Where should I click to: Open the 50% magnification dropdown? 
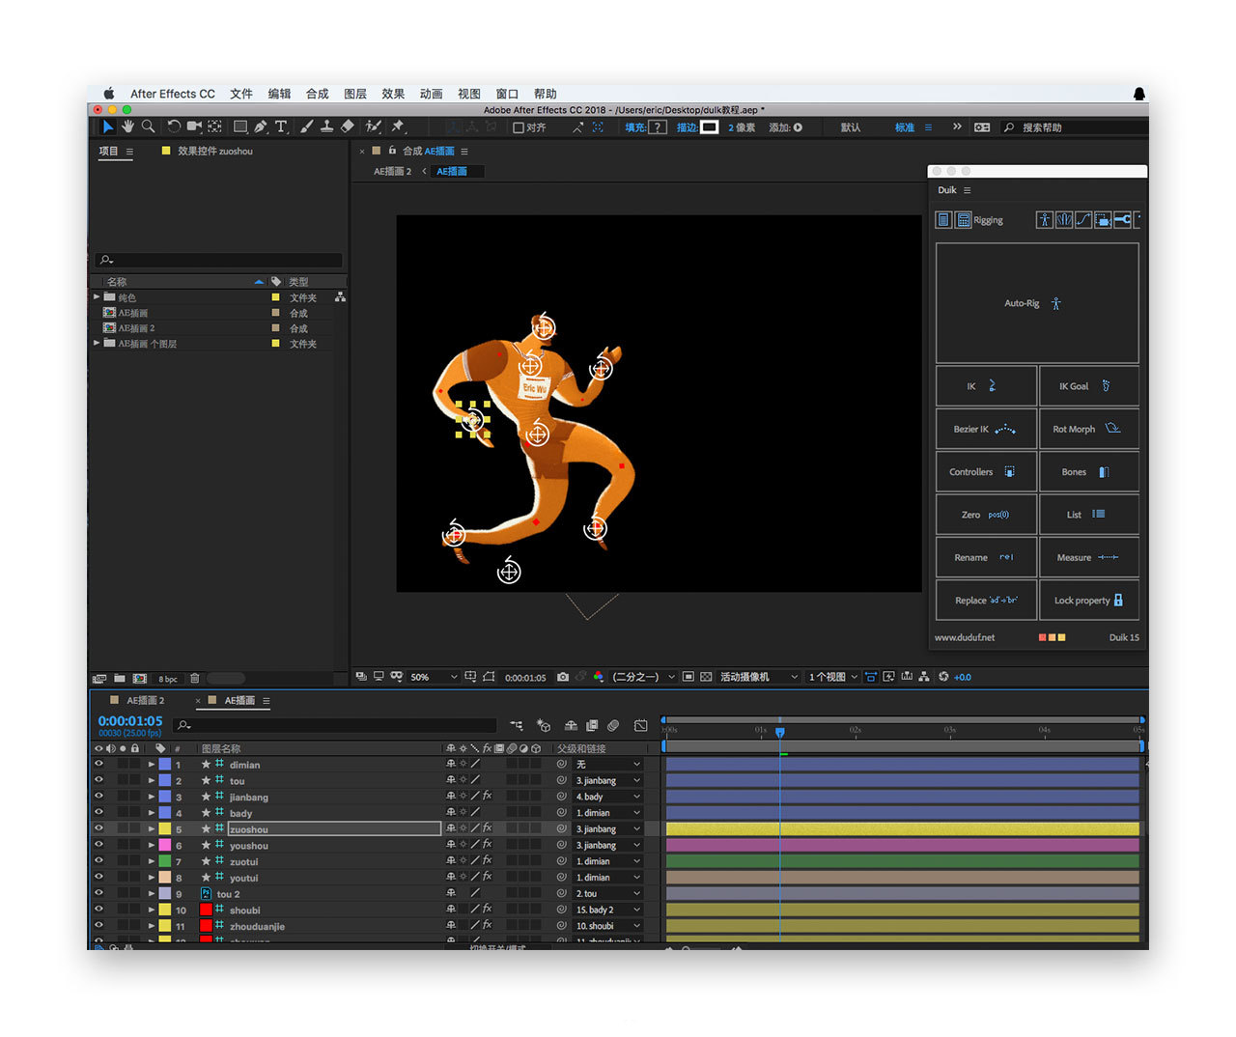(434, 677)
